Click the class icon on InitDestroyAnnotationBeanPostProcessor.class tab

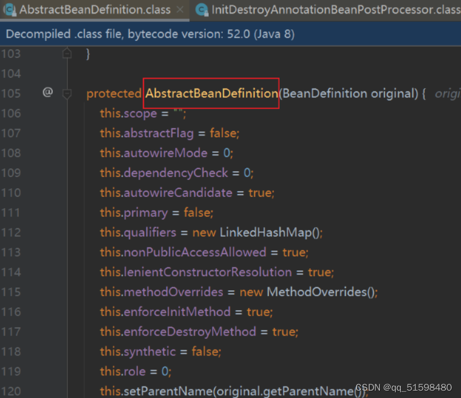(201, 10)
